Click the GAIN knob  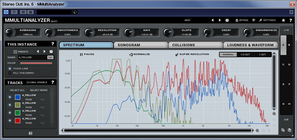[129, 32]
